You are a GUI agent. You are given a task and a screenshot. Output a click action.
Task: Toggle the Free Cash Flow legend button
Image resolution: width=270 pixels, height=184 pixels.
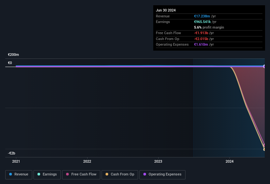coord(81,175)
